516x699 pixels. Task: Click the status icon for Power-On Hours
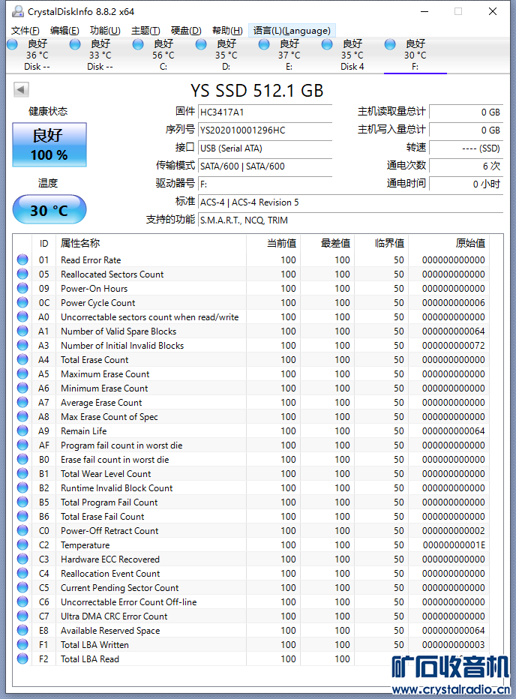pyautogui.click(x=22, y=288)
